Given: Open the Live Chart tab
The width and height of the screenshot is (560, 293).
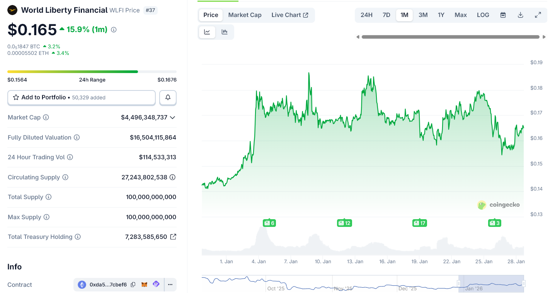Looking at the screenshot, I should [289, 15].
